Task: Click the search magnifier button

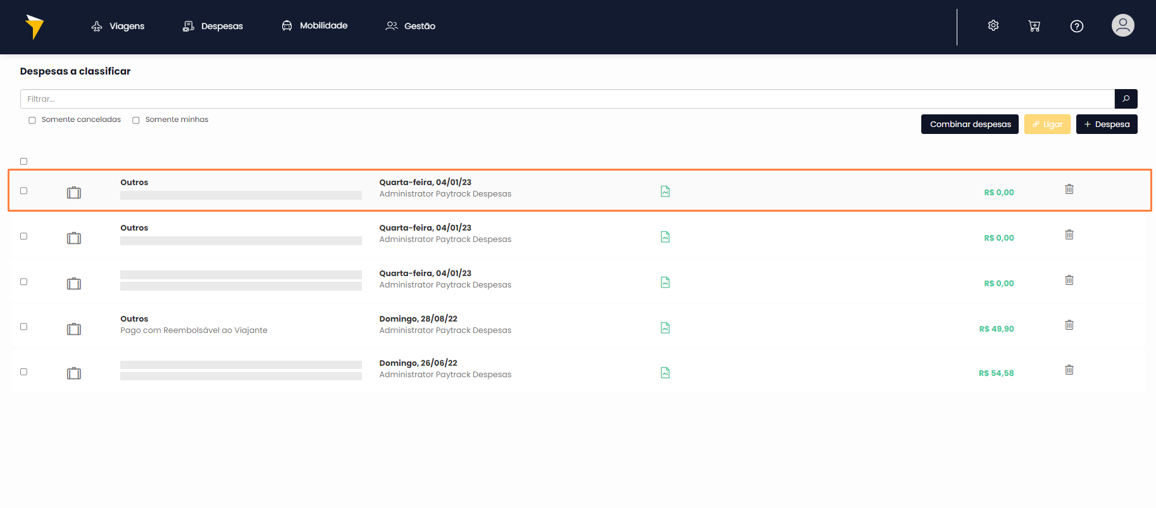Action: click(1126, 99)
